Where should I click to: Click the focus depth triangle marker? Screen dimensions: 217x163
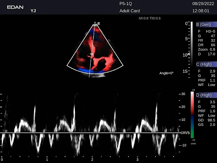point(189,54)
